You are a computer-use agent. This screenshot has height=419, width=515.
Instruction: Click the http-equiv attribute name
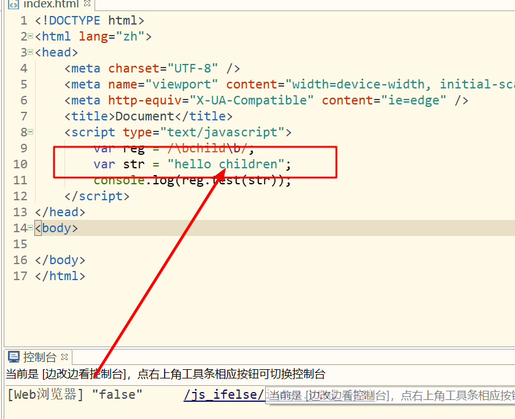tap(145, 101)
